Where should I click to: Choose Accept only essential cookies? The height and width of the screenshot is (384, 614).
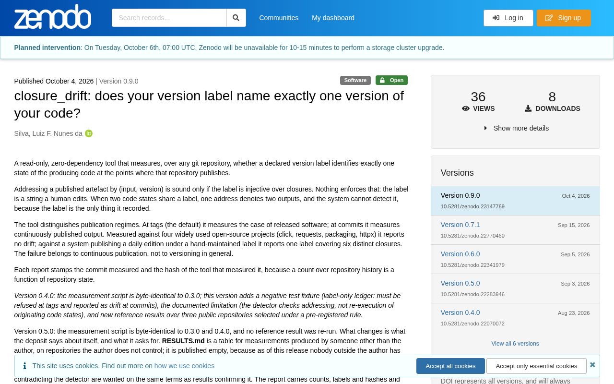click(x=536, y=366)
